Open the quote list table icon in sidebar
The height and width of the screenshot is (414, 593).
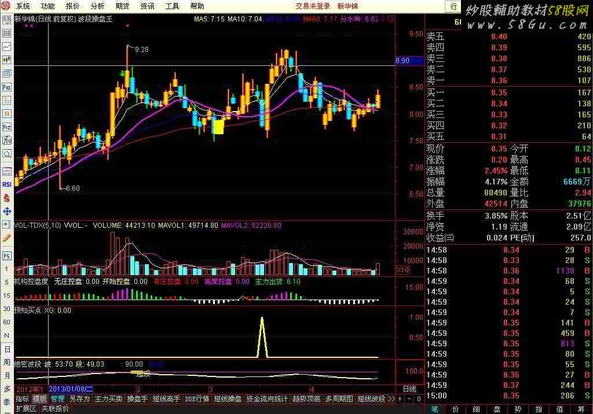pos(7,33)
